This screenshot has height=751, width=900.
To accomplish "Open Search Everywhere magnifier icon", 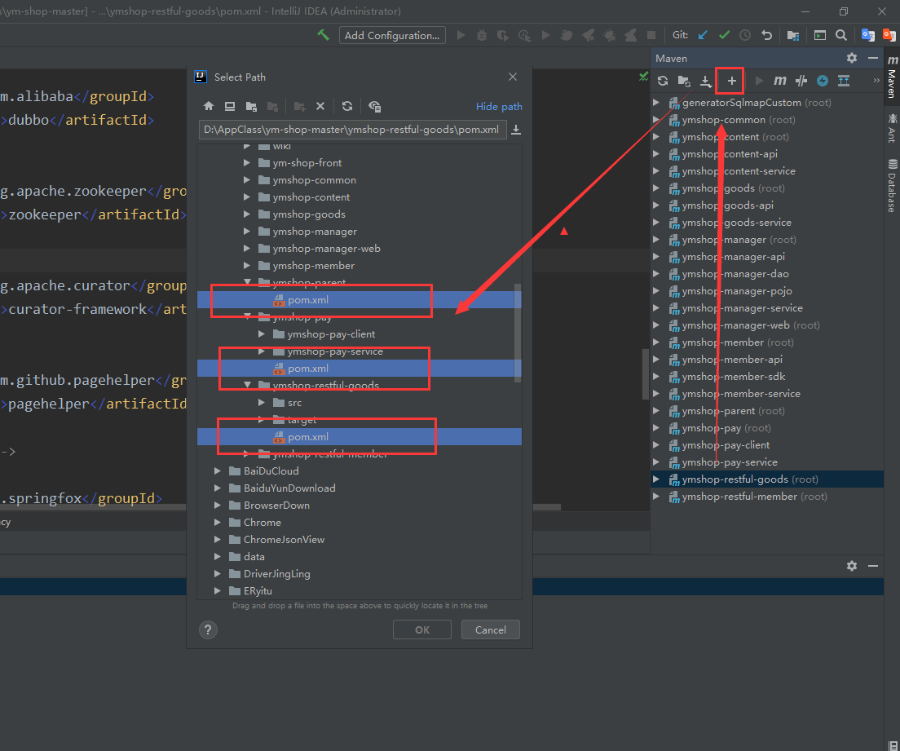I will [841, 35].
